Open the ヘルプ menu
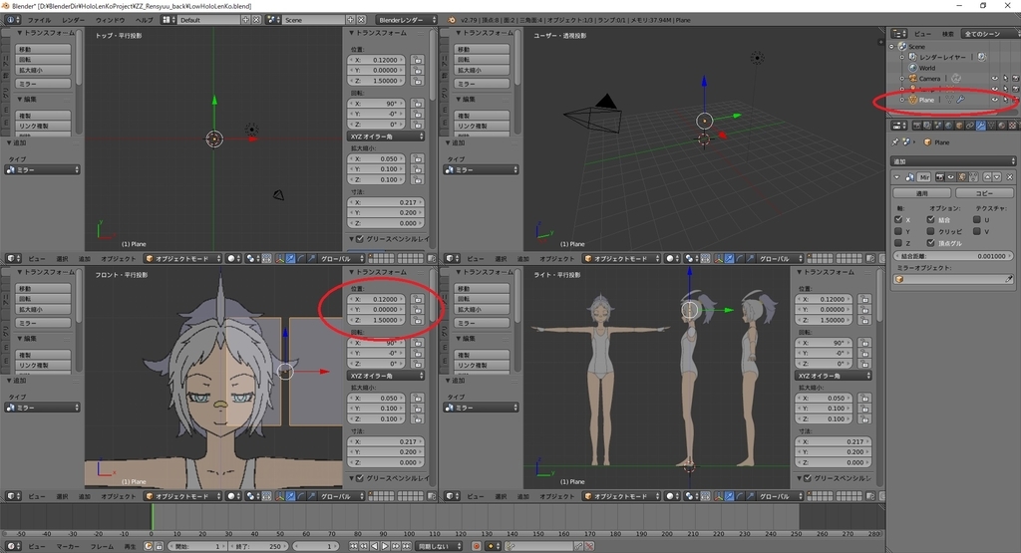1021x553 pixels. (x=144, y=20)
